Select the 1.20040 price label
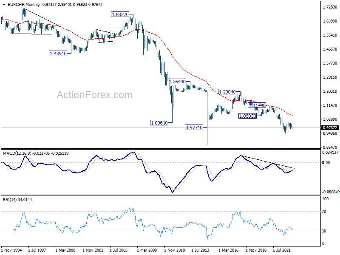 tap(227, 92)
